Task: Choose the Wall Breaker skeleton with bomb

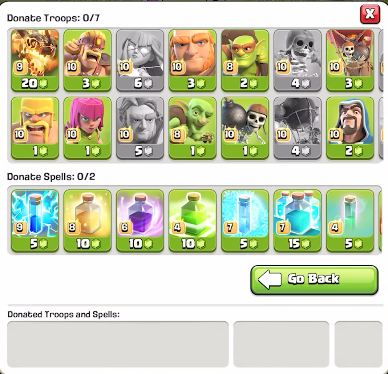Action: [x=245, y=128]
